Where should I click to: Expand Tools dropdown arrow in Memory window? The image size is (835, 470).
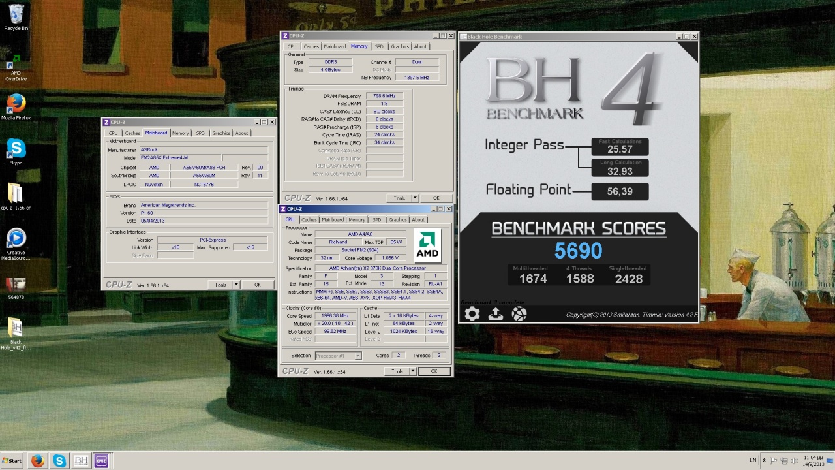coord(415,198)
